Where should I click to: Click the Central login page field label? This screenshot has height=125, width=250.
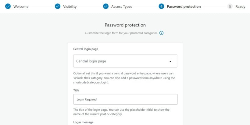86,49
